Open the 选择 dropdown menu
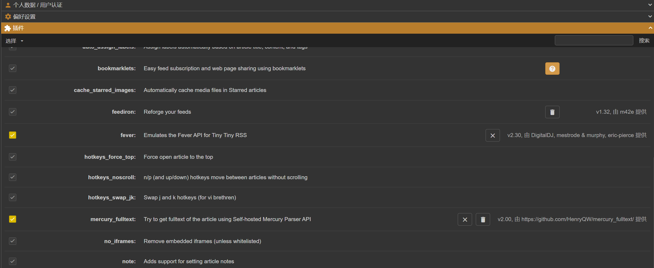 tap(14, 41)
